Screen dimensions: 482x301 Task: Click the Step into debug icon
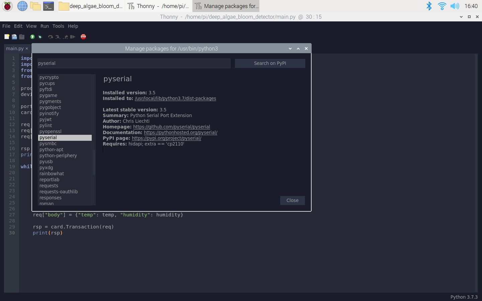pyautogui.click(x=58, y=37)
